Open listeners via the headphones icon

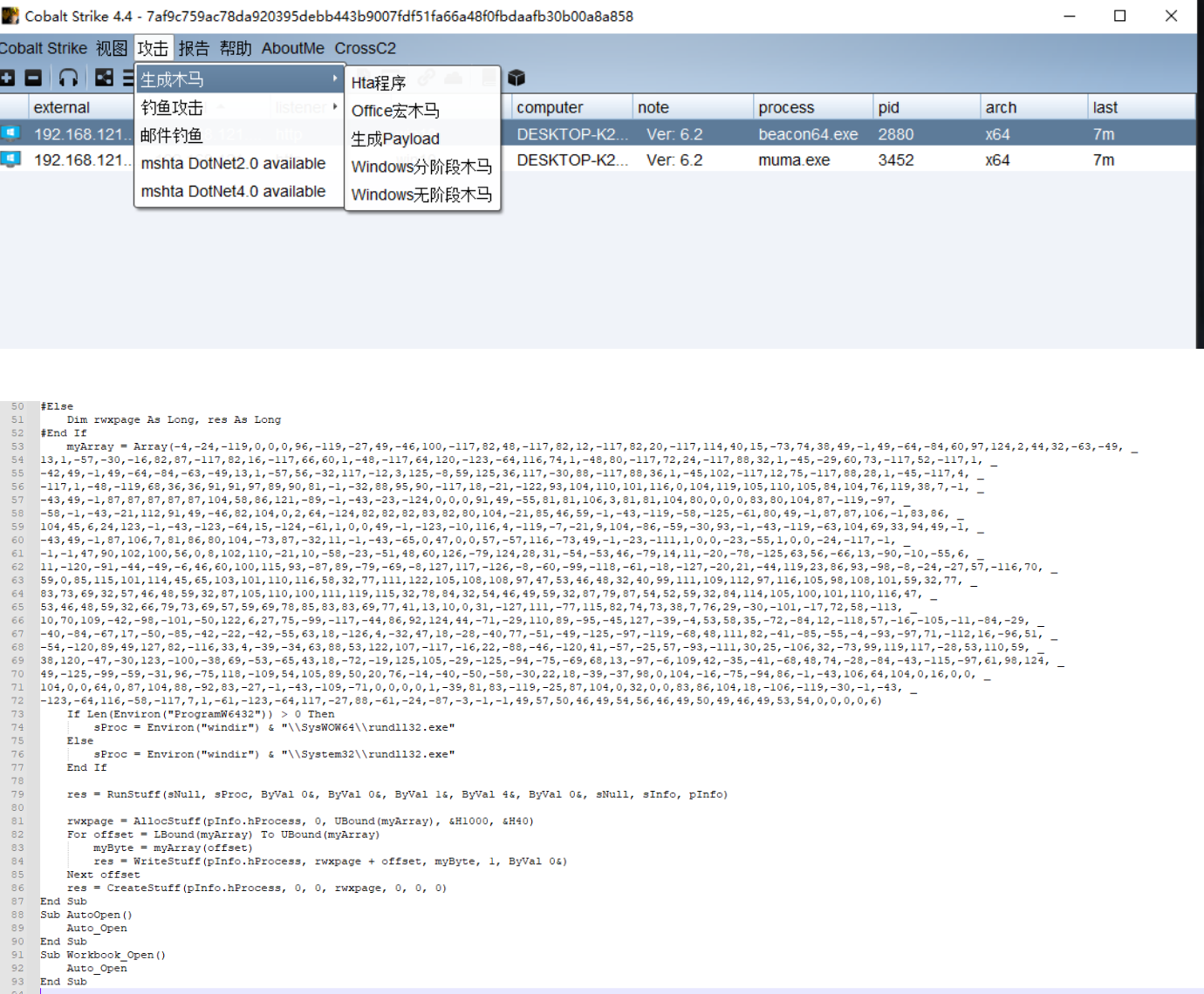click(x=68, y=78)
